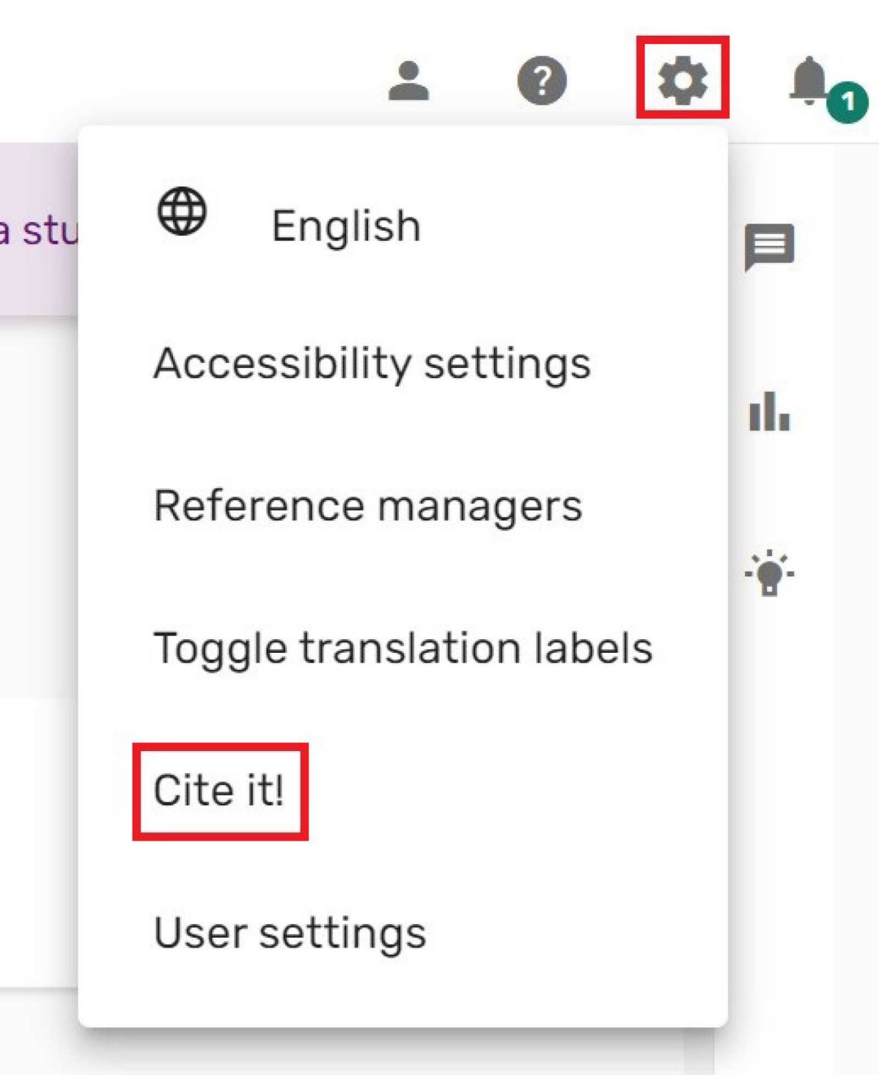Image resolution: width=879 pixels, height=1075 pixels.
Task: Click the globe language icon
Action: point(182,211)
